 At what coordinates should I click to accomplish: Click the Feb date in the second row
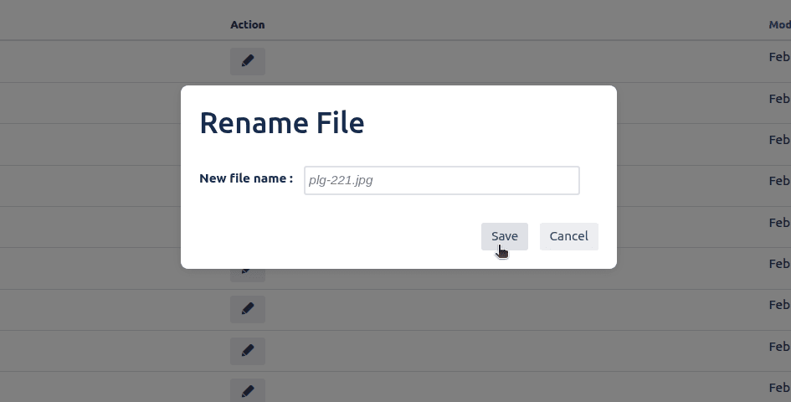click(x=779, y=99)
